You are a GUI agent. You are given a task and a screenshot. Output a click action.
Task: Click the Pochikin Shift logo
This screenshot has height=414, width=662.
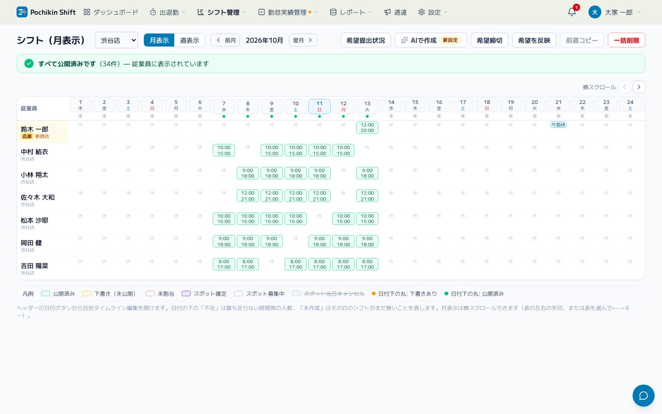point(46,12)
